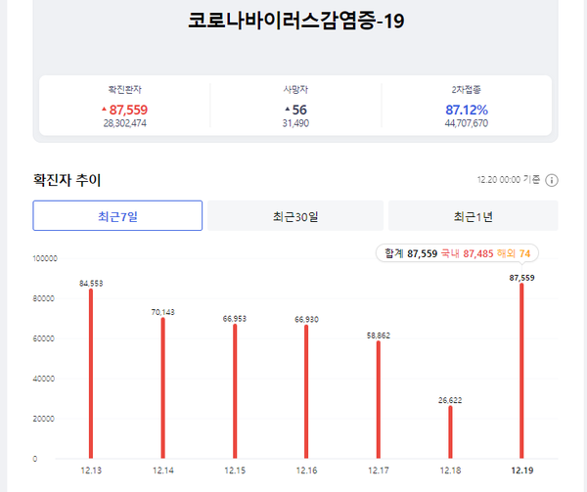Click the 12.20 00:00 기준 timestamp
587x492 pixels.
509,180
